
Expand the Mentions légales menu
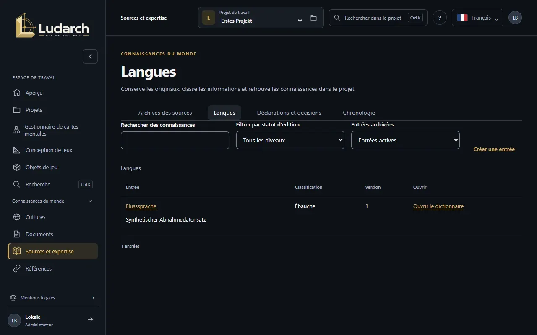[52, 298]
